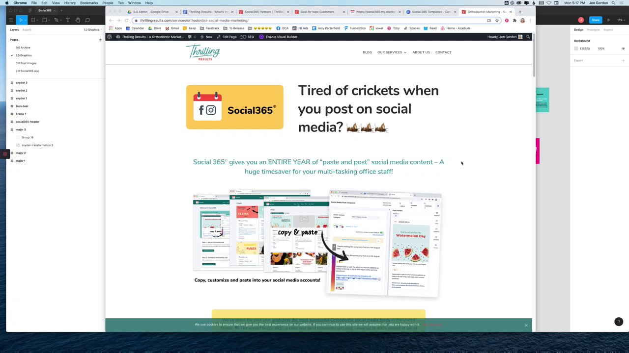Select the Frame tool in Figma
Viewport: 629px width, 353px height.
32,20
